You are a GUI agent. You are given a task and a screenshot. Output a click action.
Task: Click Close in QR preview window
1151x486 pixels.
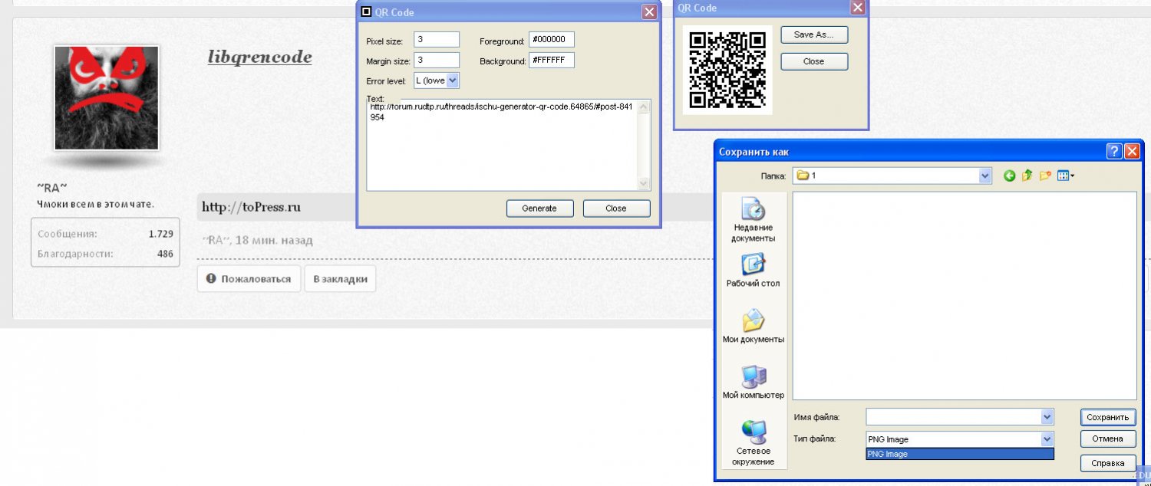pos(814,61)
